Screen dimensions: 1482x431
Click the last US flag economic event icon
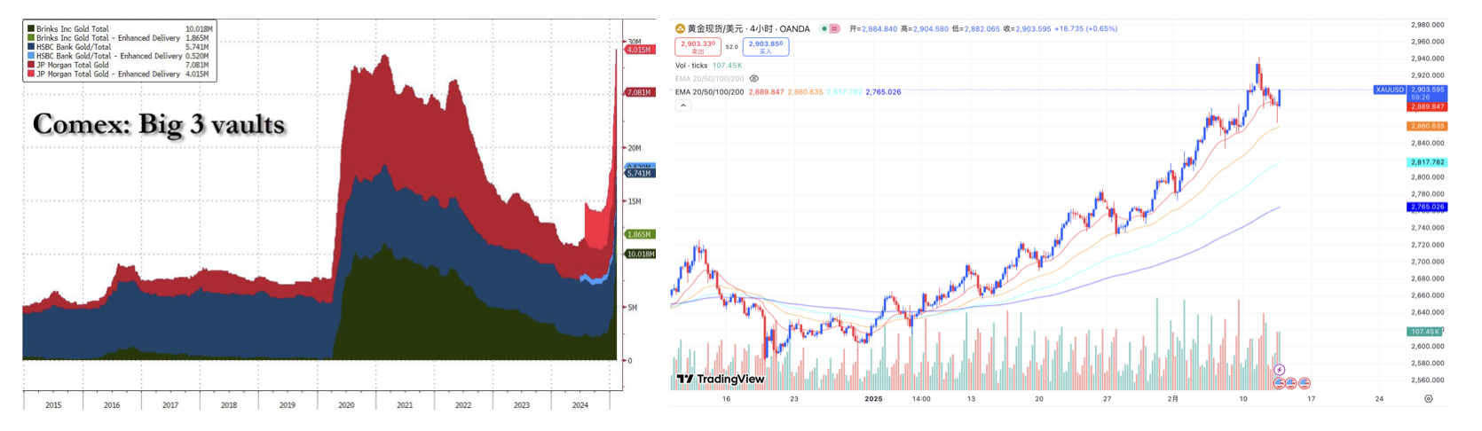click(1304, 383)
